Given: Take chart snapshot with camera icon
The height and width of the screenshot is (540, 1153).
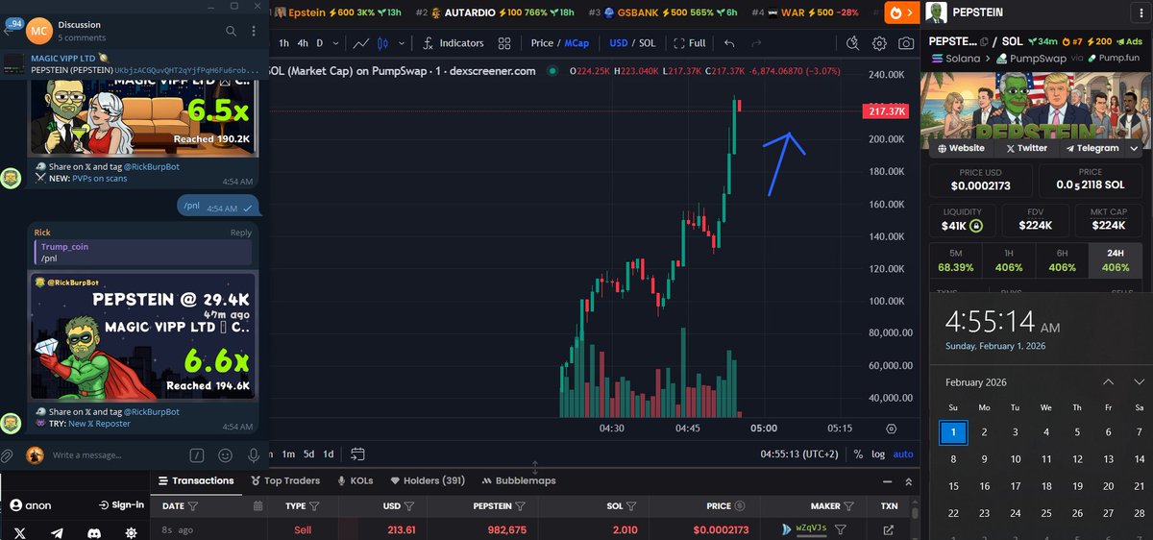Looking at the screenshot, I should (x=906, y=43).
